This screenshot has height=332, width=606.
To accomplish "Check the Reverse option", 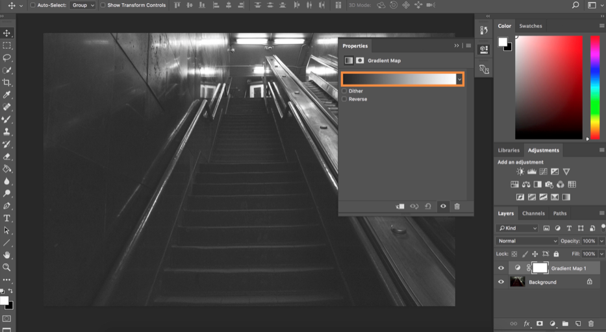I will [x=344, y=99].
